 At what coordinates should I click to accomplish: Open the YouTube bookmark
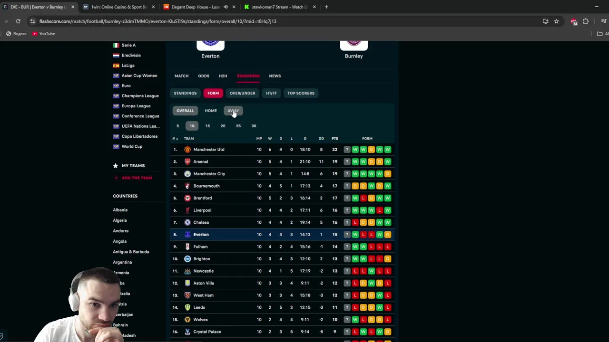coord(44,34)
